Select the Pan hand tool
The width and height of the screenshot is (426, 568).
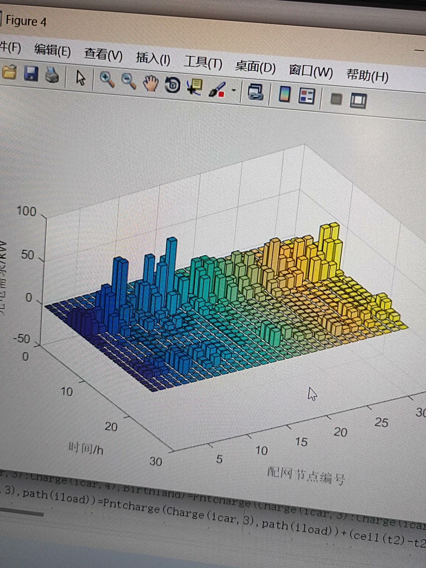click(150, 83)
